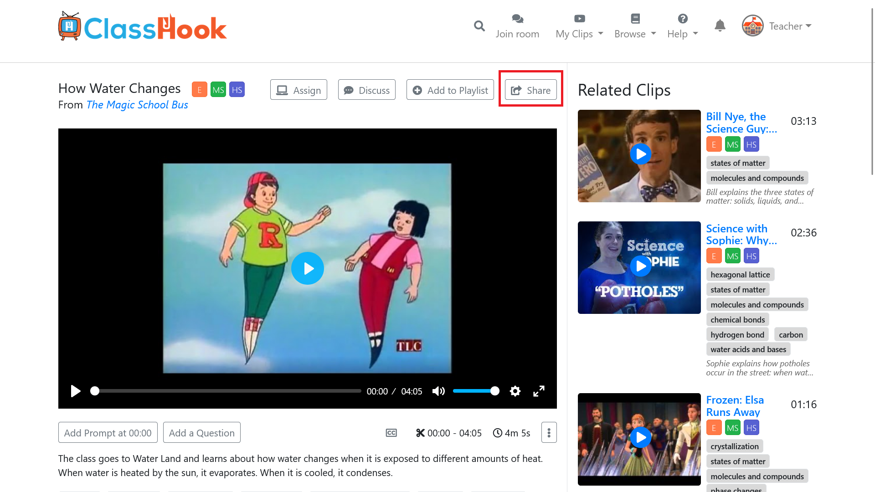Image resolution: width=875 pixels, height=492 pixels.
Task: Click Add Prompt at 00:00 button
Action: click(108, 432)
